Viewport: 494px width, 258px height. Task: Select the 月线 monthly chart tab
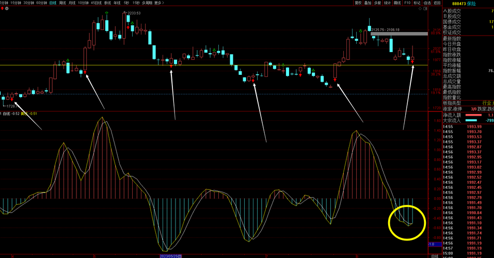tap(72, 3)
